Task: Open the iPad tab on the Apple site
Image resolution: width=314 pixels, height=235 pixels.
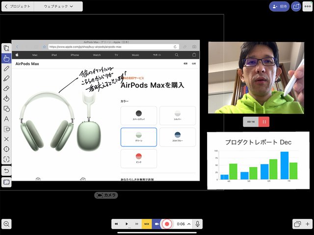Action: pyautogui.click(x=54, y=55)
